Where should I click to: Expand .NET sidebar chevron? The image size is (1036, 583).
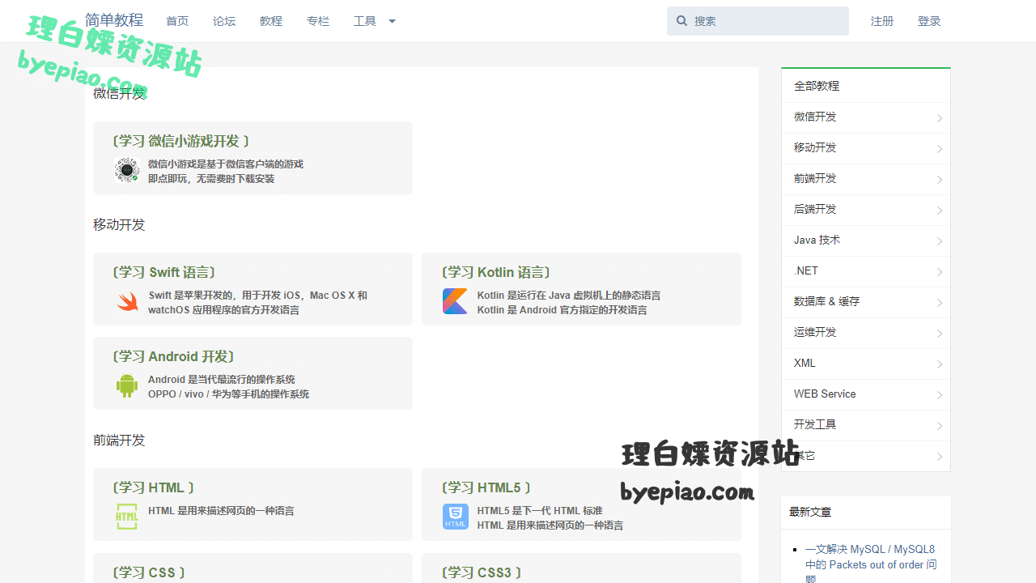pos(939,272)
